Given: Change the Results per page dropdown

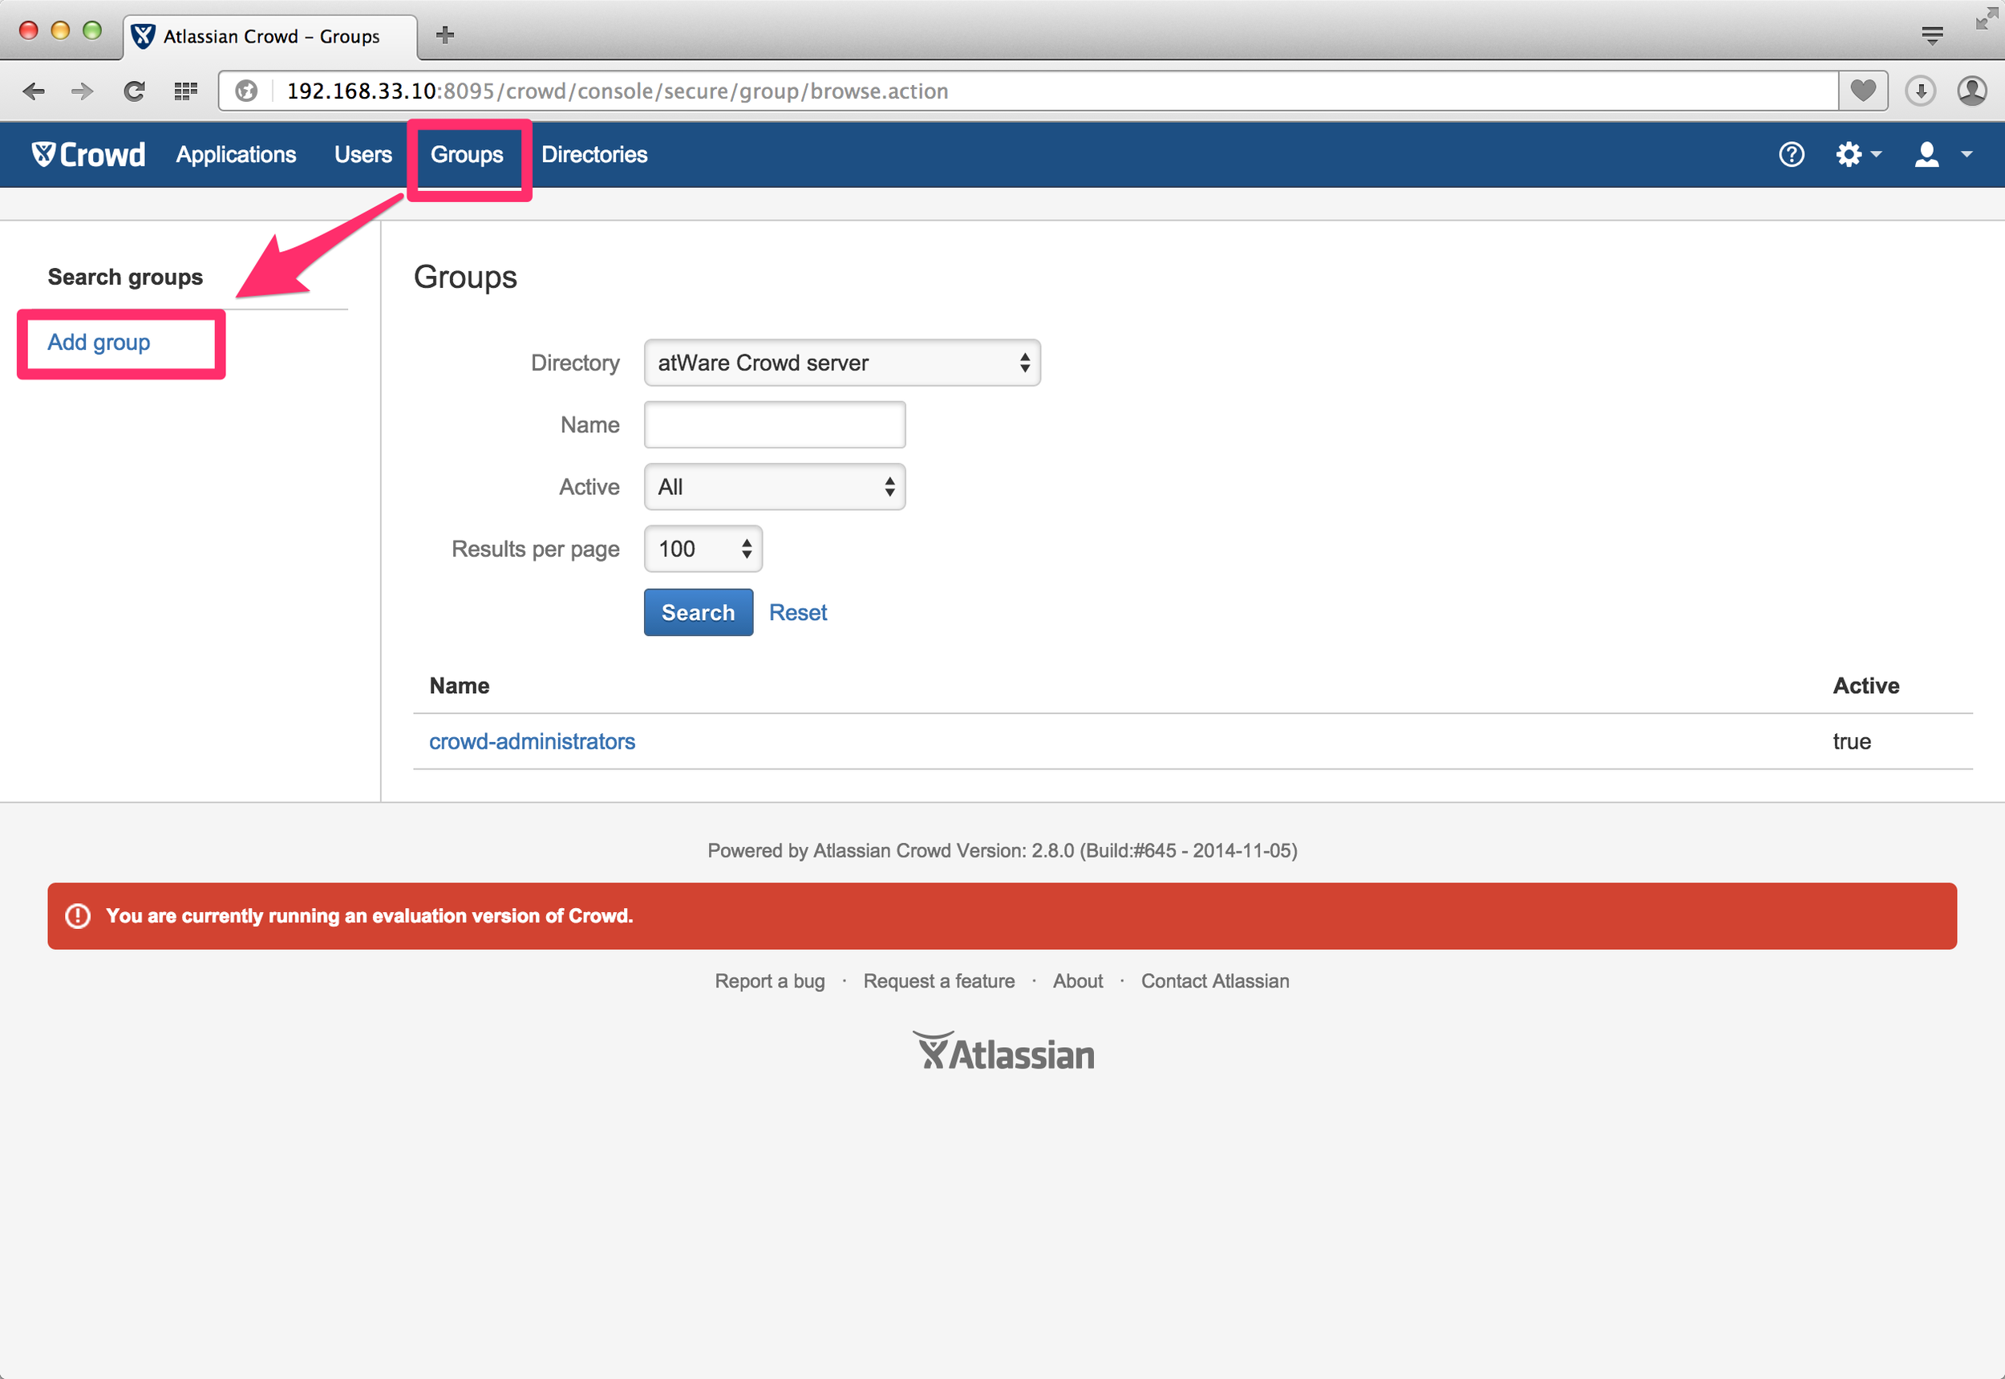Looking at the screenshot, I should (x=703, y=550).
